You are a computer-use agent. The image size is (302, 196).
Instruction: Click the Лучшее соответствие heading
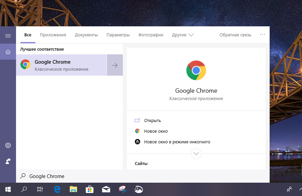42,49
